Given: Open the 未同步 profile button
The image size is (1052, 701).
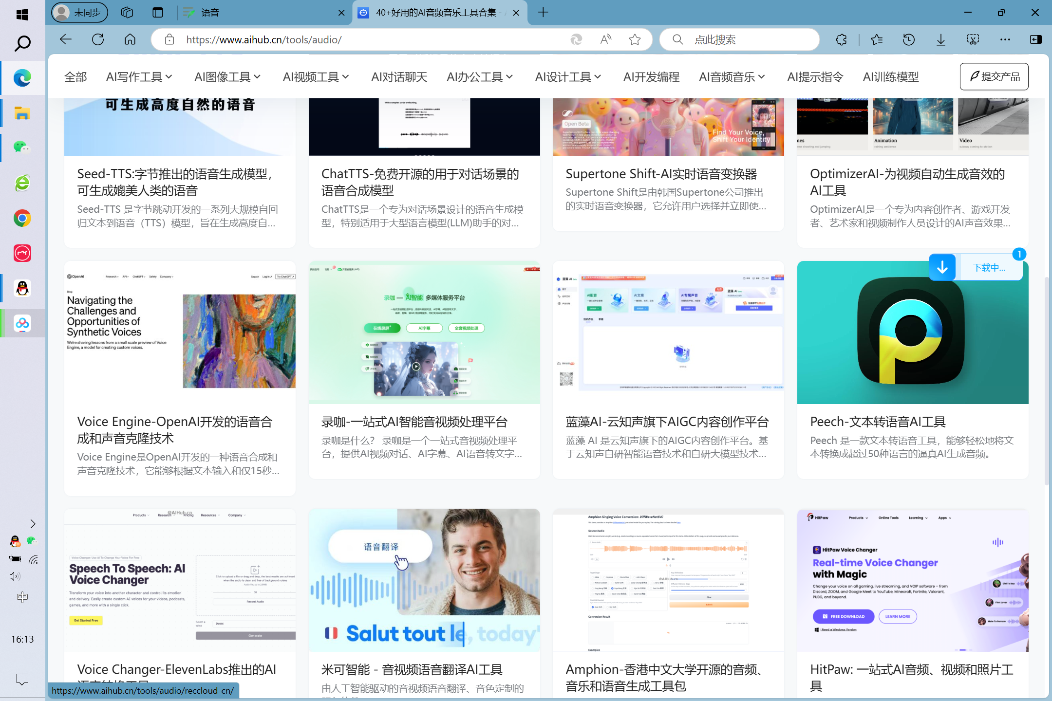Looking at the screenshot, I should pos(80,13).
